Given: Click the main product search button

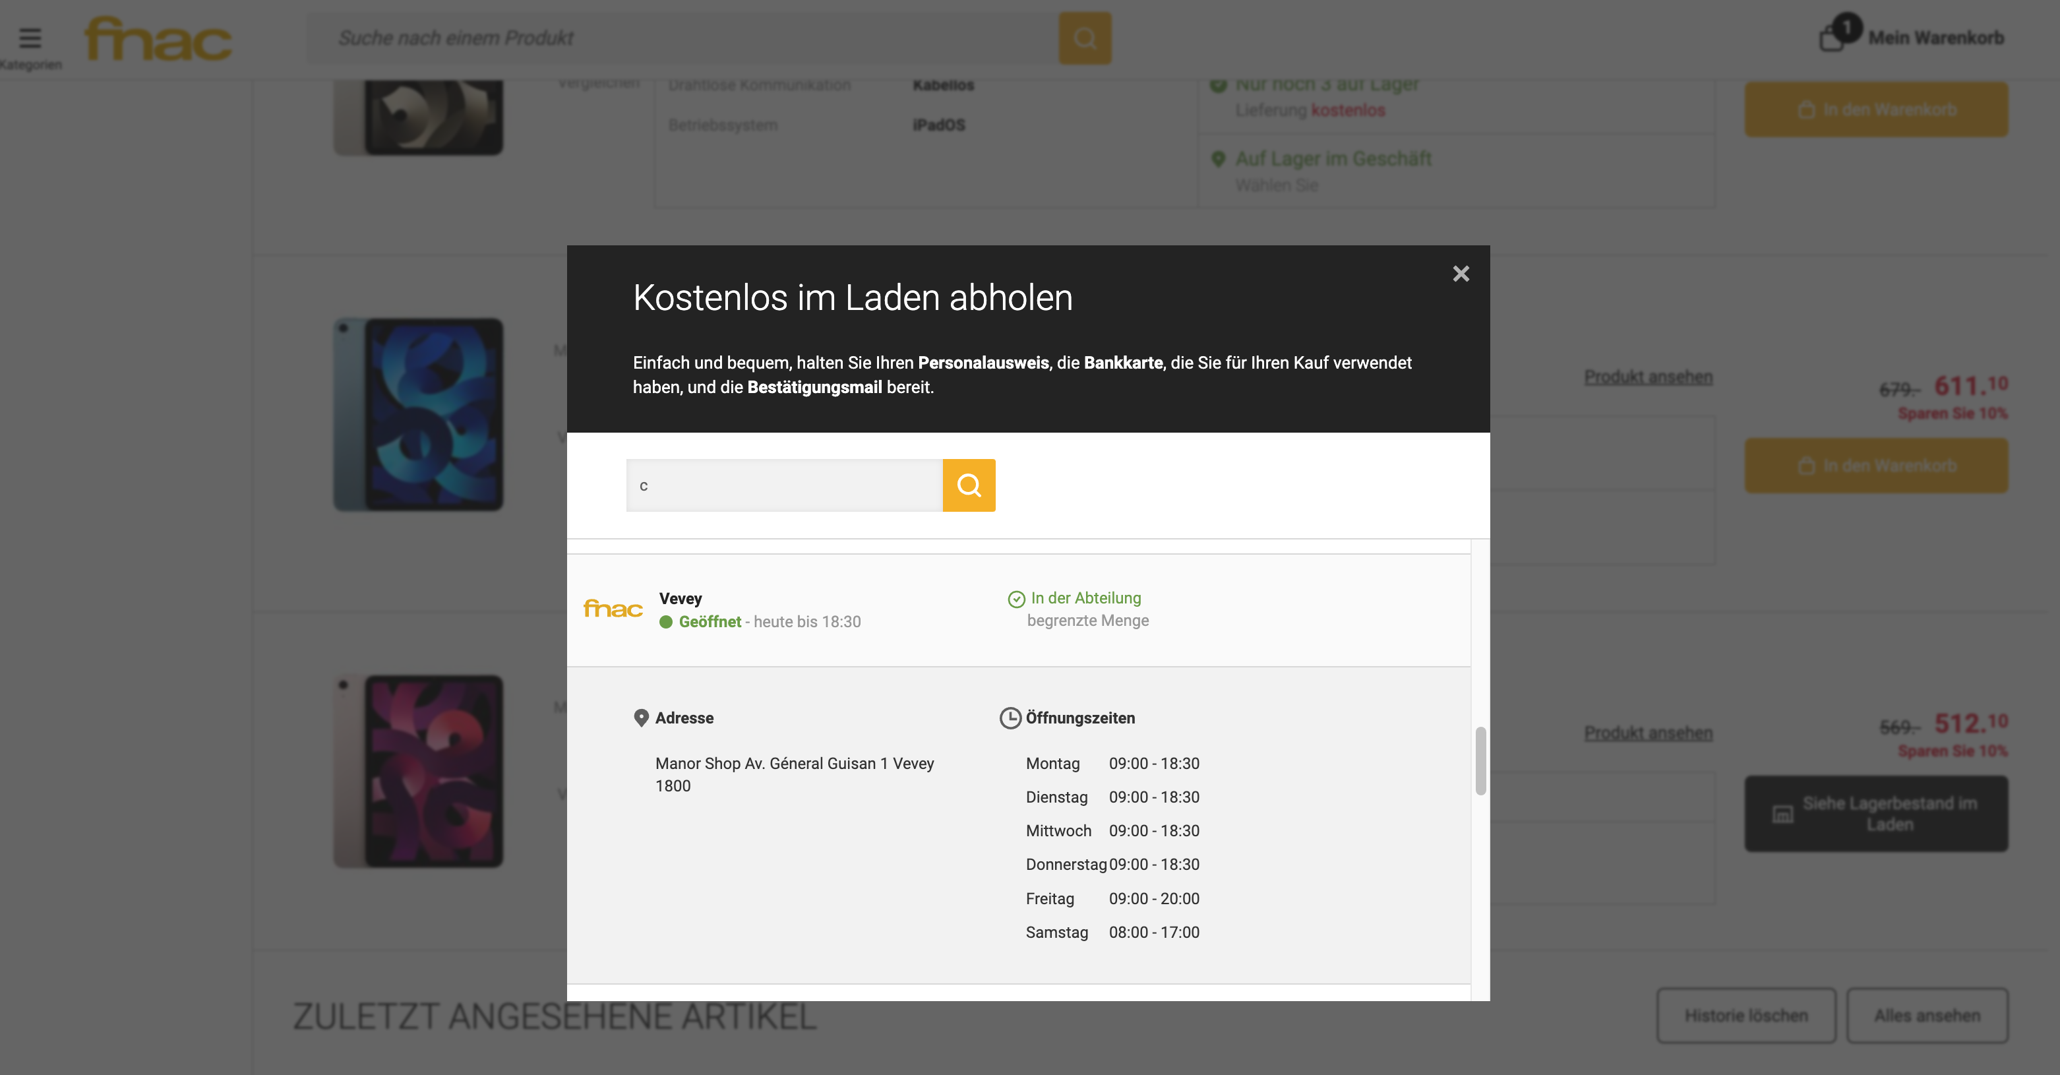Looking at the screenshot, I should pos(1084,38).
